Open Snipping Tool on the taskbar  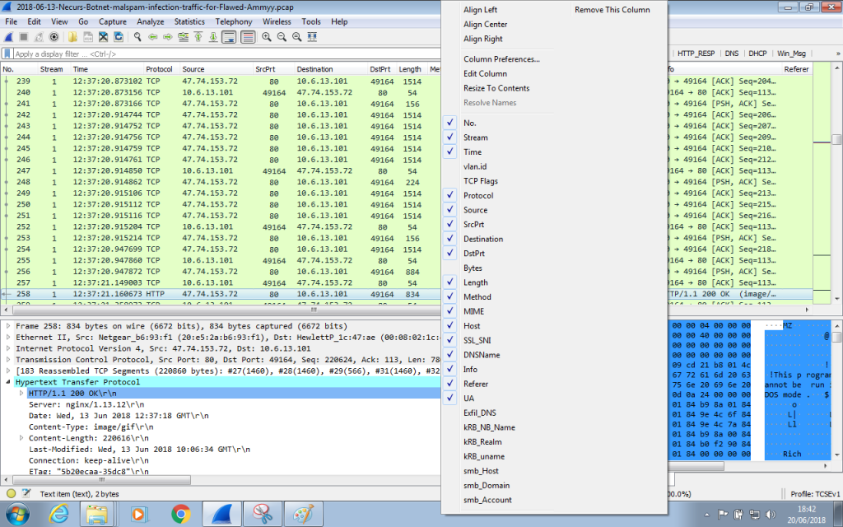[x=263, y=514]
